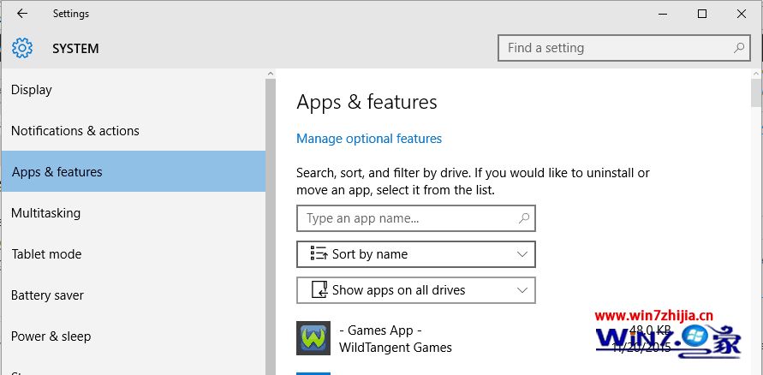Open Power & sleep settings
Screen dimensions: 763x375
tap(134, 336)
